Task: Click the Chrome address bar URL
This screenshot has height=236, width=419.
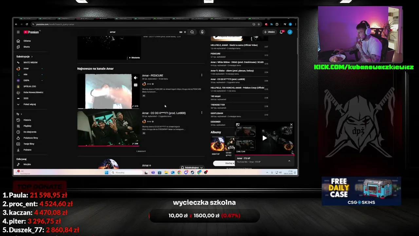Action: 55,24
